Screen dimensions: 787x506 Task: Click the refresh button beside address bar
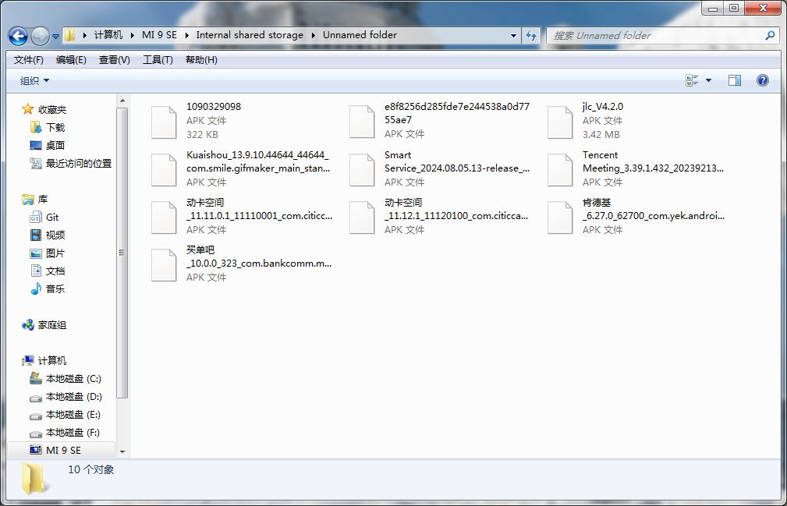pos(532,35)
